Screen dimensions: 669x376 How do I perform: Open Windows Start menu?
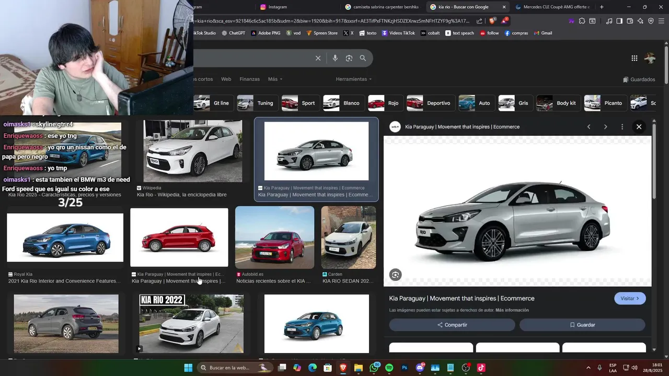tap(188, 368)
